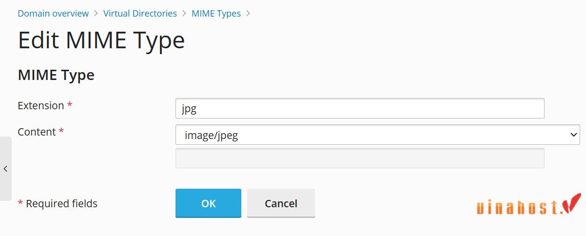Viewport: 586px width, 236px height.
Task: Click the red checkmark in Vinahost logo
Action: 572,203
